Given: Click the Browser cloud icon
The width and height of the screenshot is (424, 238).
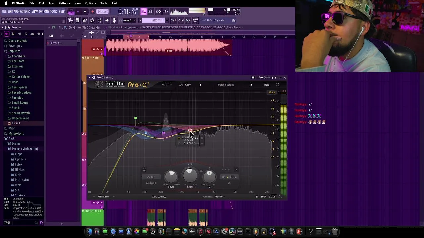Looking at the screenshot, I should 32,34.
